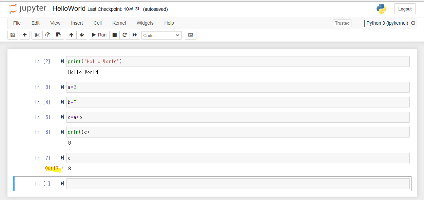Click into the print("Hollo World") cell
The height and width of the screenshot is (200, 424).
tap(238, 61)
